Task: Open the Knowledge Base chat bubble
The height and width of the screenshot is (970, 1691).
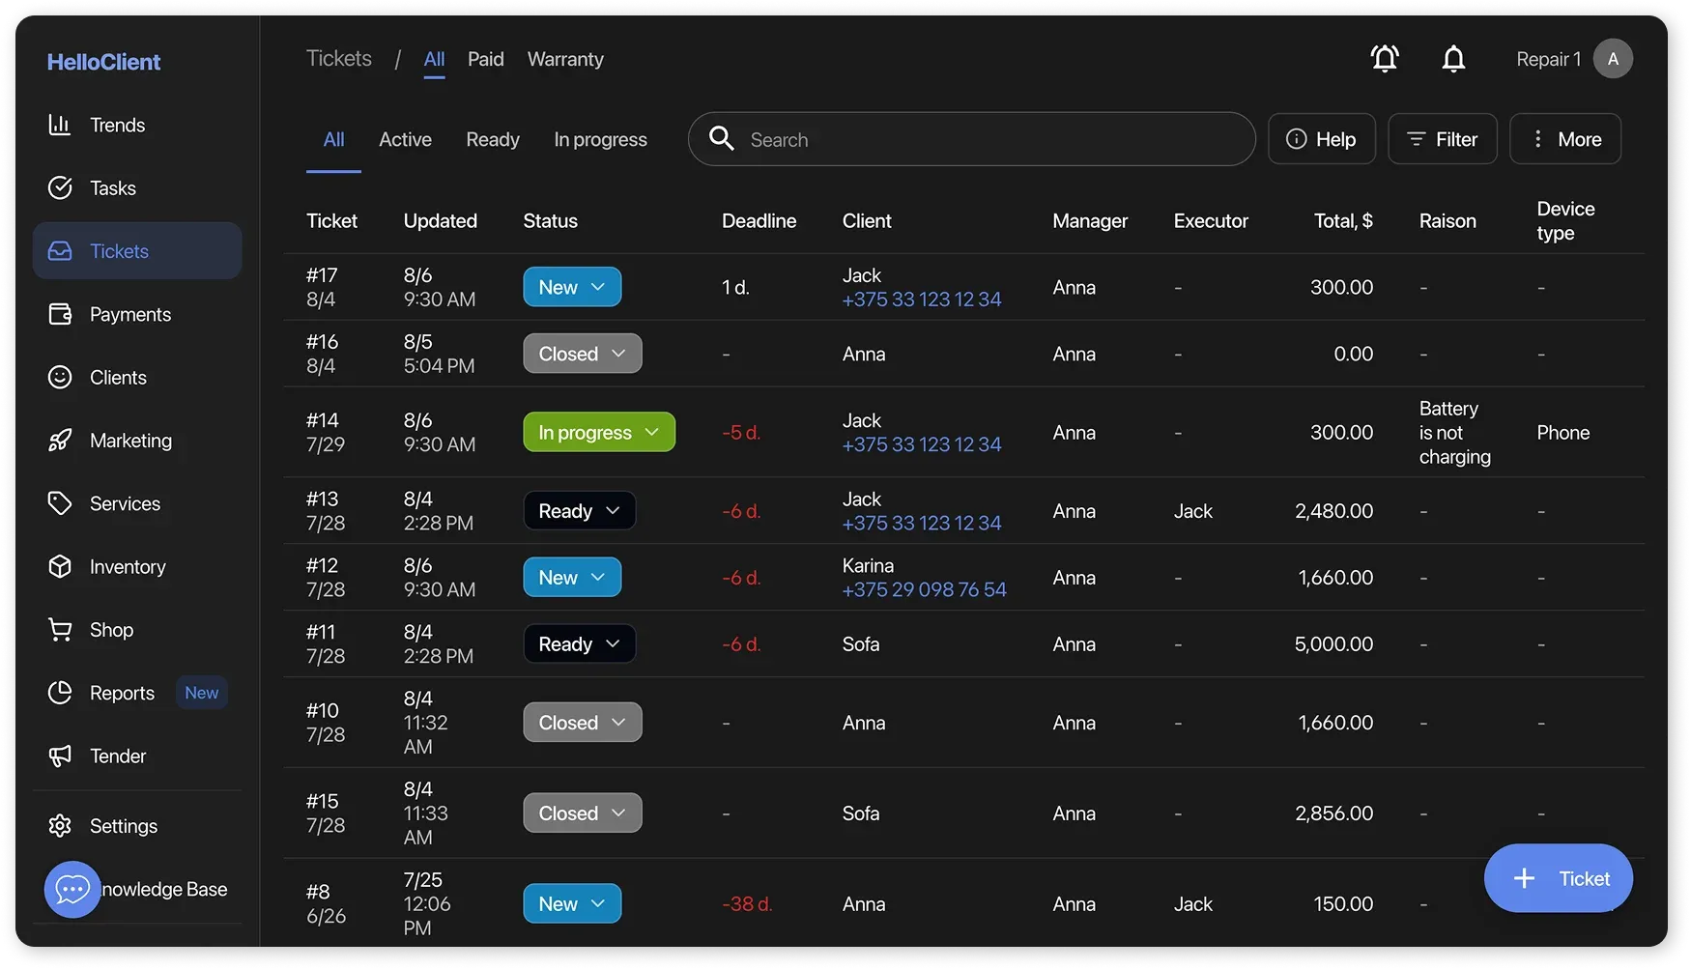Action: 72,889
